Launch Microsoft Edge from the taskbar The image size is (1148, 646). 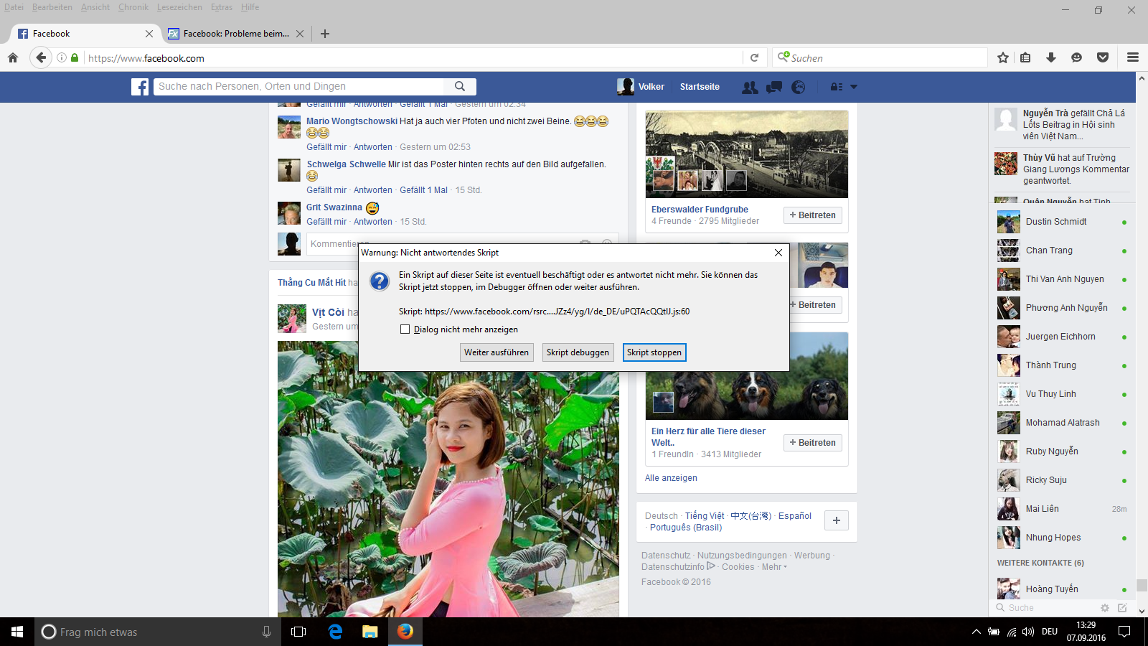click(335, 632)
